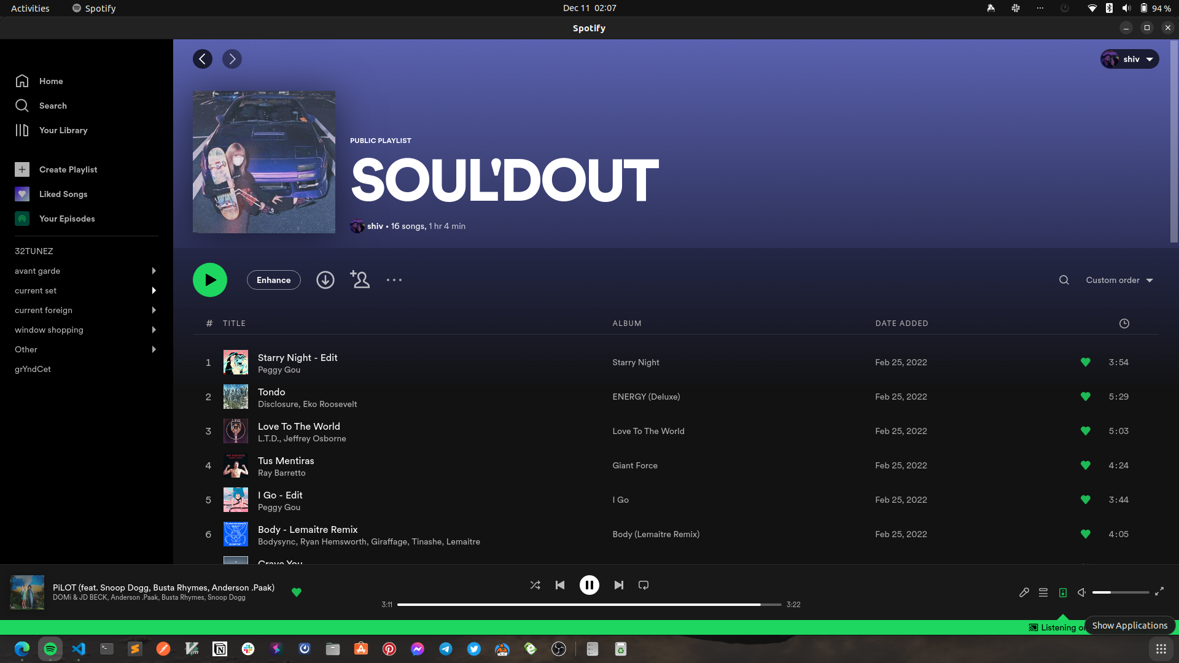Expand the current set folder arrow
Screen dimensions: 1179x663
point(154,290)
